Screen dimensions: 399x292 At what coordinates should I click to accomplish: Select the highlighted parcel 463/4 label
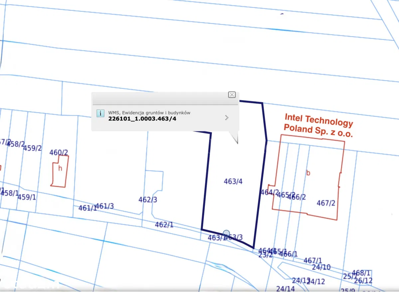pos(233,182)
